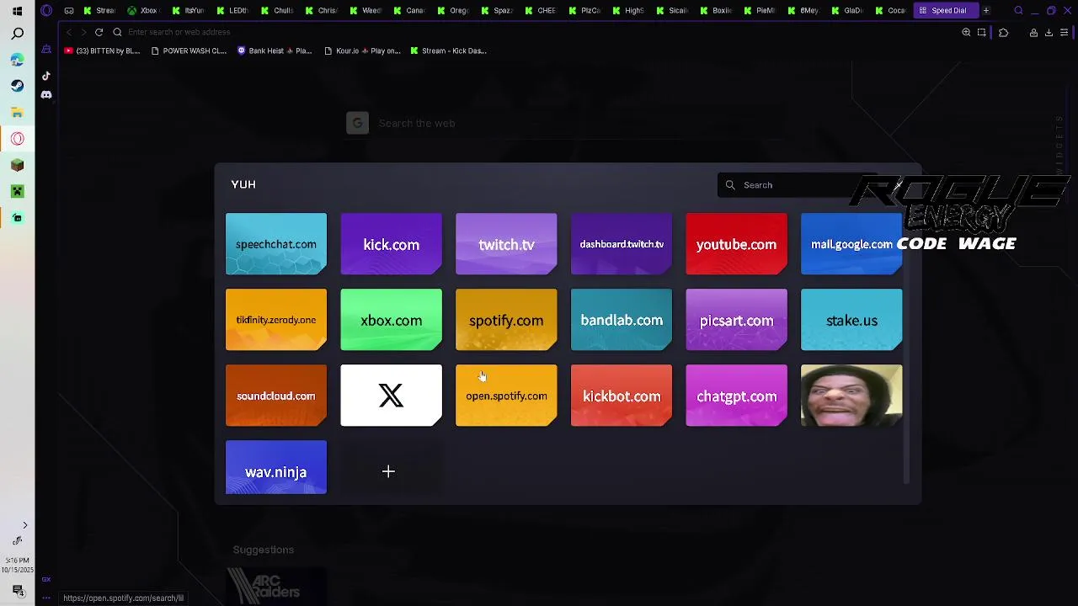
Task: Open the GX Corner controller icon
Action: click(x=69, y=10)
